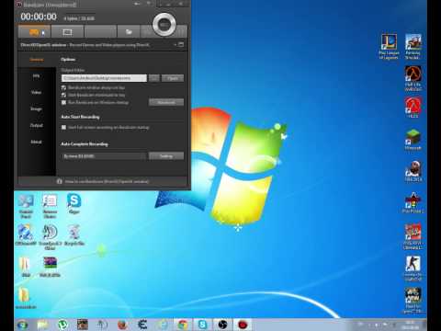Open the FIFA 2014 desktop shortcut
Image resolution: width=441 pixels, height=331 pixels.
[x=413, y=171]
